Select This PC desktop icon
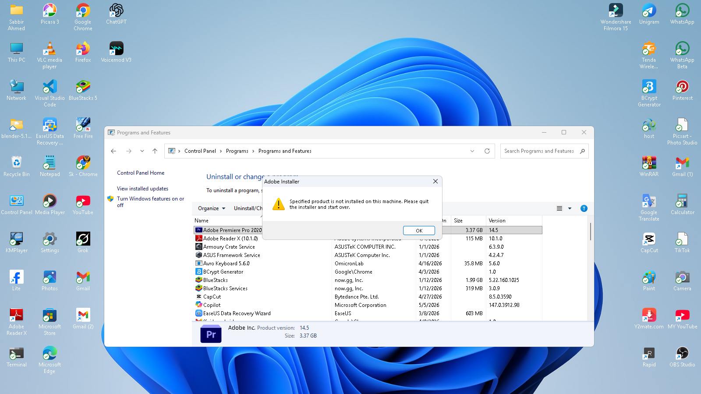The height and width of the screenshot is (394, 701). pos(16,52)
